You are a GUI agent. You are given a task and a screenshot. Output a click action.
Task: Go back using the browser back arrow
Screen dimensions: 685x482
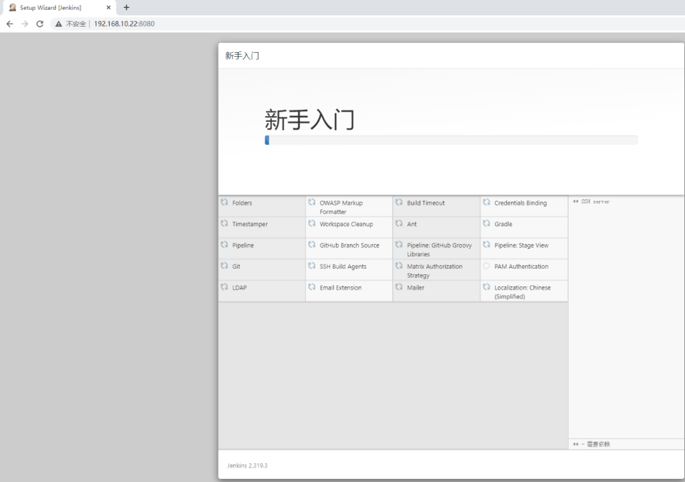pyautogui.click(x=10, y=24)
